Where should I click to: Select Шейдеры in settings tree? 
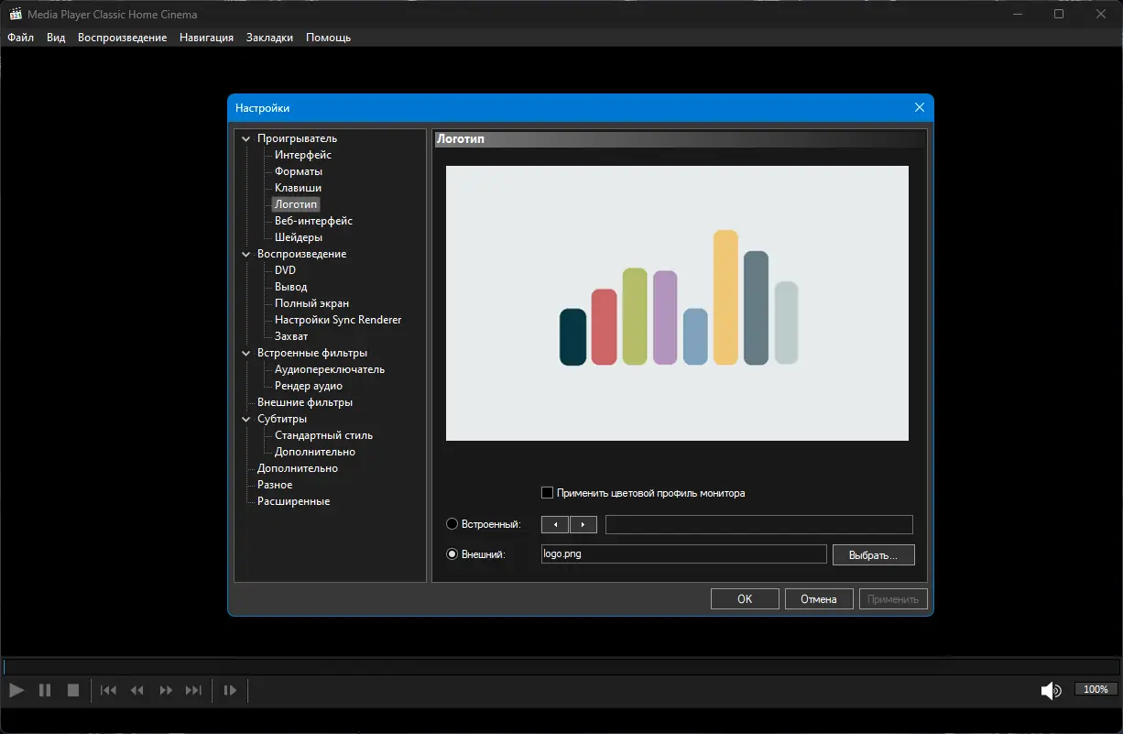pyautogui.click(x=299, y=237)
